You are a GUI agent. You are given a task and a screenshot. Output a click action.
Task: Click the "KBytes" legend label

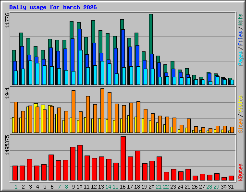point(240,172)
